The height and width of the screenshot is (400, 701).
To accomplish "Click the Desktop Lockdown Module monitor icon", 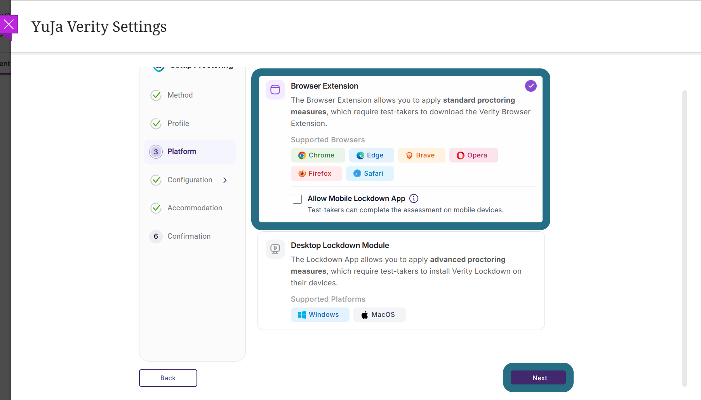I will 275,249.
